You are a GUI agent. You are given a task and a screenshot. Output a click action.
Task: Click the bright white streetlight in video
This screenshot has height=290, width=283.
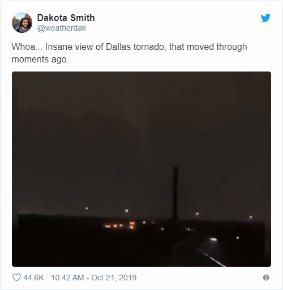click(x=213, y=239)
